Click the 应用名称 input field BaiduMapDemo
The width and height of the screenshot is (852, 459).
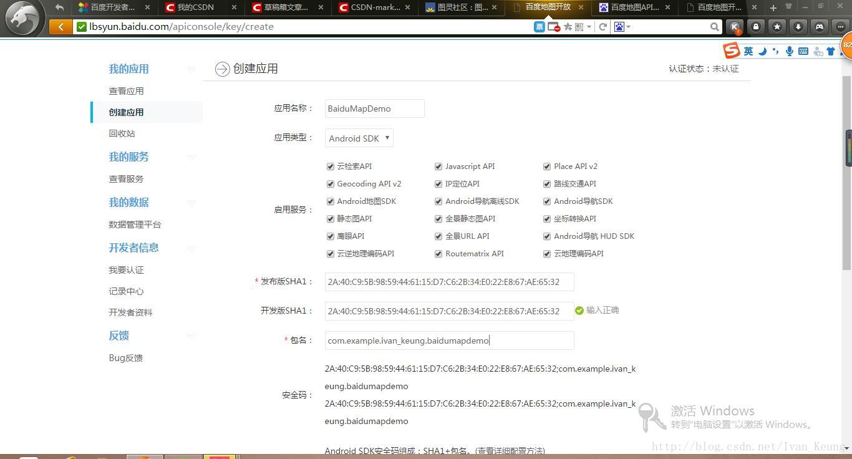(375, 109)
